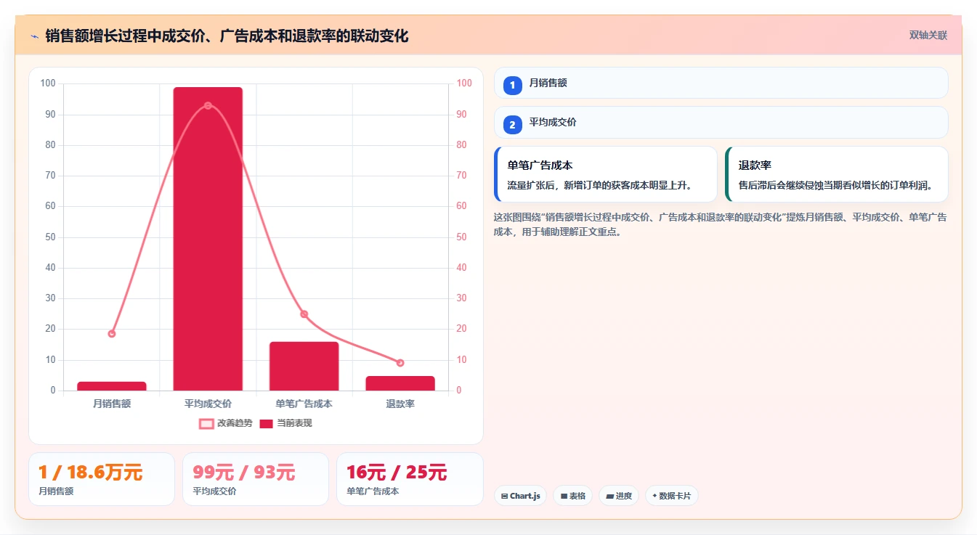This screenshot has width=977, height=535.
Task: Open the 单笔广告成本 info card
Action: [606, 174]
